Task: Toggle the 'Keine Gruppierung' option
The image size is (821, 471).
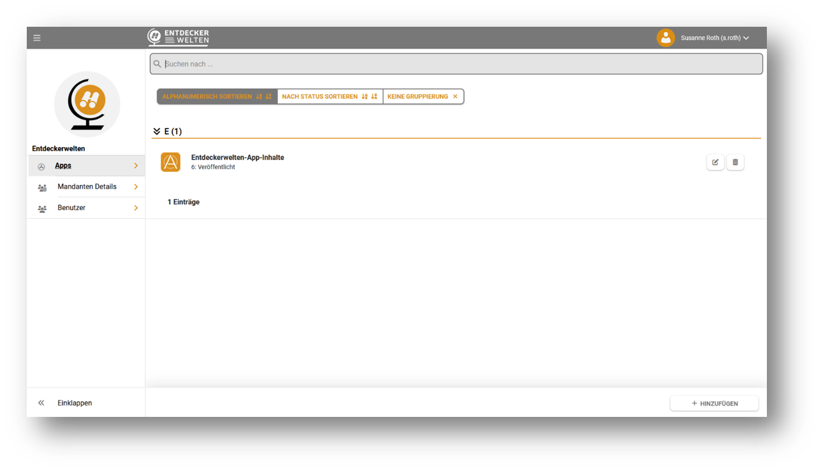Action: [x=423, y=97]
